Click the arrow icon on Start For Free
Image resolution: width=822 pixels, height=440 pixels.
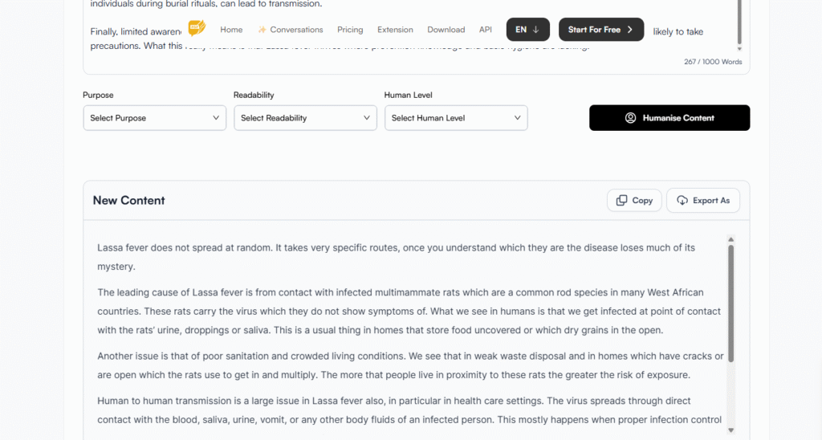630,30
